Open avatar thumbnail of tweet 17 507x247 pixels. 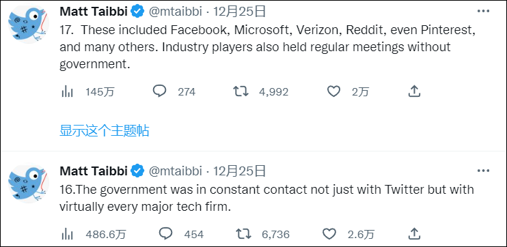[x=29, y=25]
